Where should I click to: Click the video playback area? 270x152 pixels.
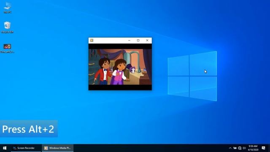click(120, 67)
